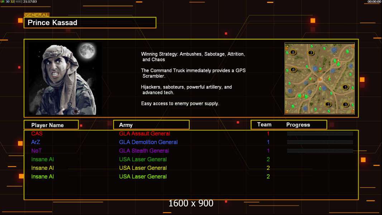This screenshot has width=382, height=215.
Task: Select player ArZ in the list
Action: 35,142
